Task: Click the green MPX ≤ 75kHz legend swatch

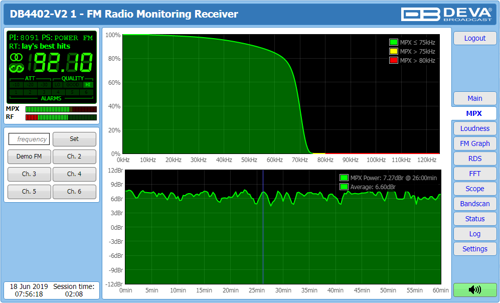Action: coord(394,43)
